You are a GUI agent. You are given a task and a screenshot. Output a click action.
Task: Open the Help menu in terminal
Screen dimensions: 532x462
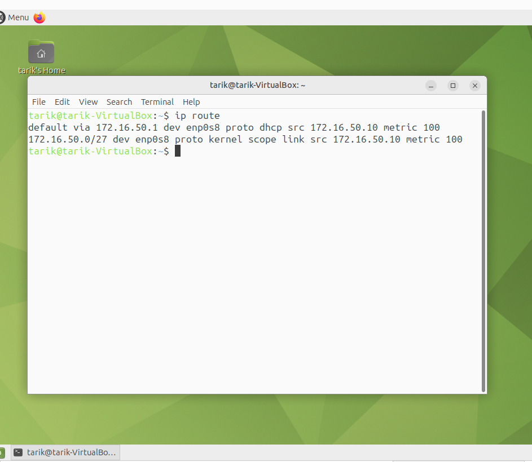tap(191, 102)
